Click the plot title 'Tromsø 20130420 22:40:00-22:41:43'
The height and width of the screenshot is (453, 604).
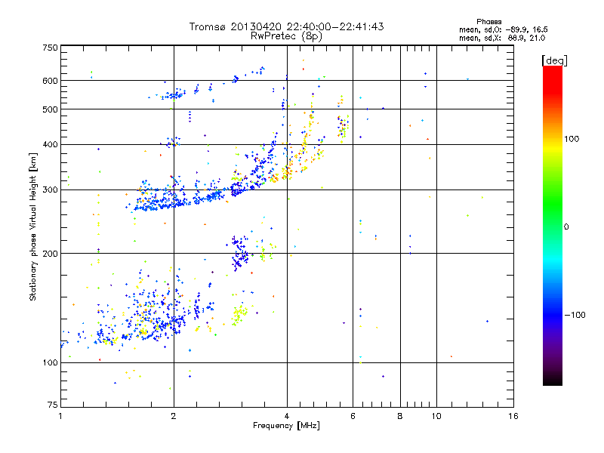coord(287,26)
